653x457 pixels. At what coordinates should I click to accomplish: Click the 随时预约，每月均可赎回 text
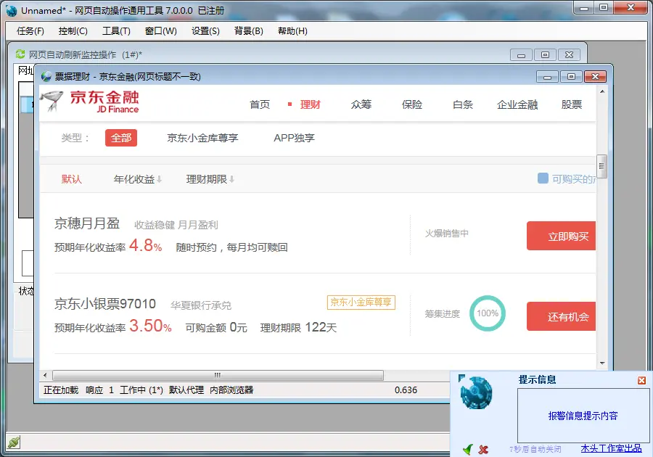[x=231, y=247]
